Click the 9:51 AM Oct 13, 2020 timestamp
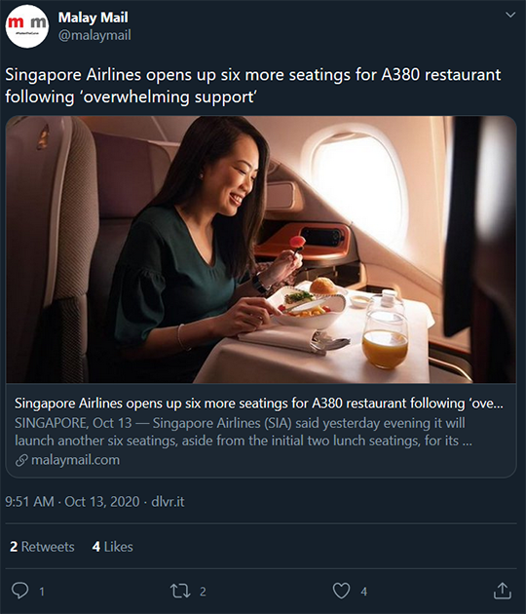The height and width of the screenshot is (614, 526). (72, 502)
